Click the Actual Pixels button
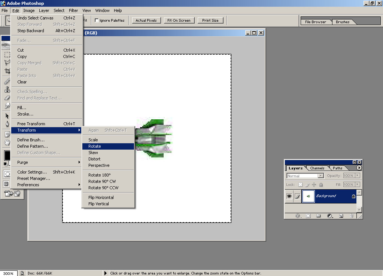 [146, 21]
